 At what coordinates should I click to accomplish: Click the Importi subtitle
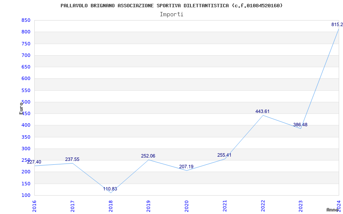[171, 14]
